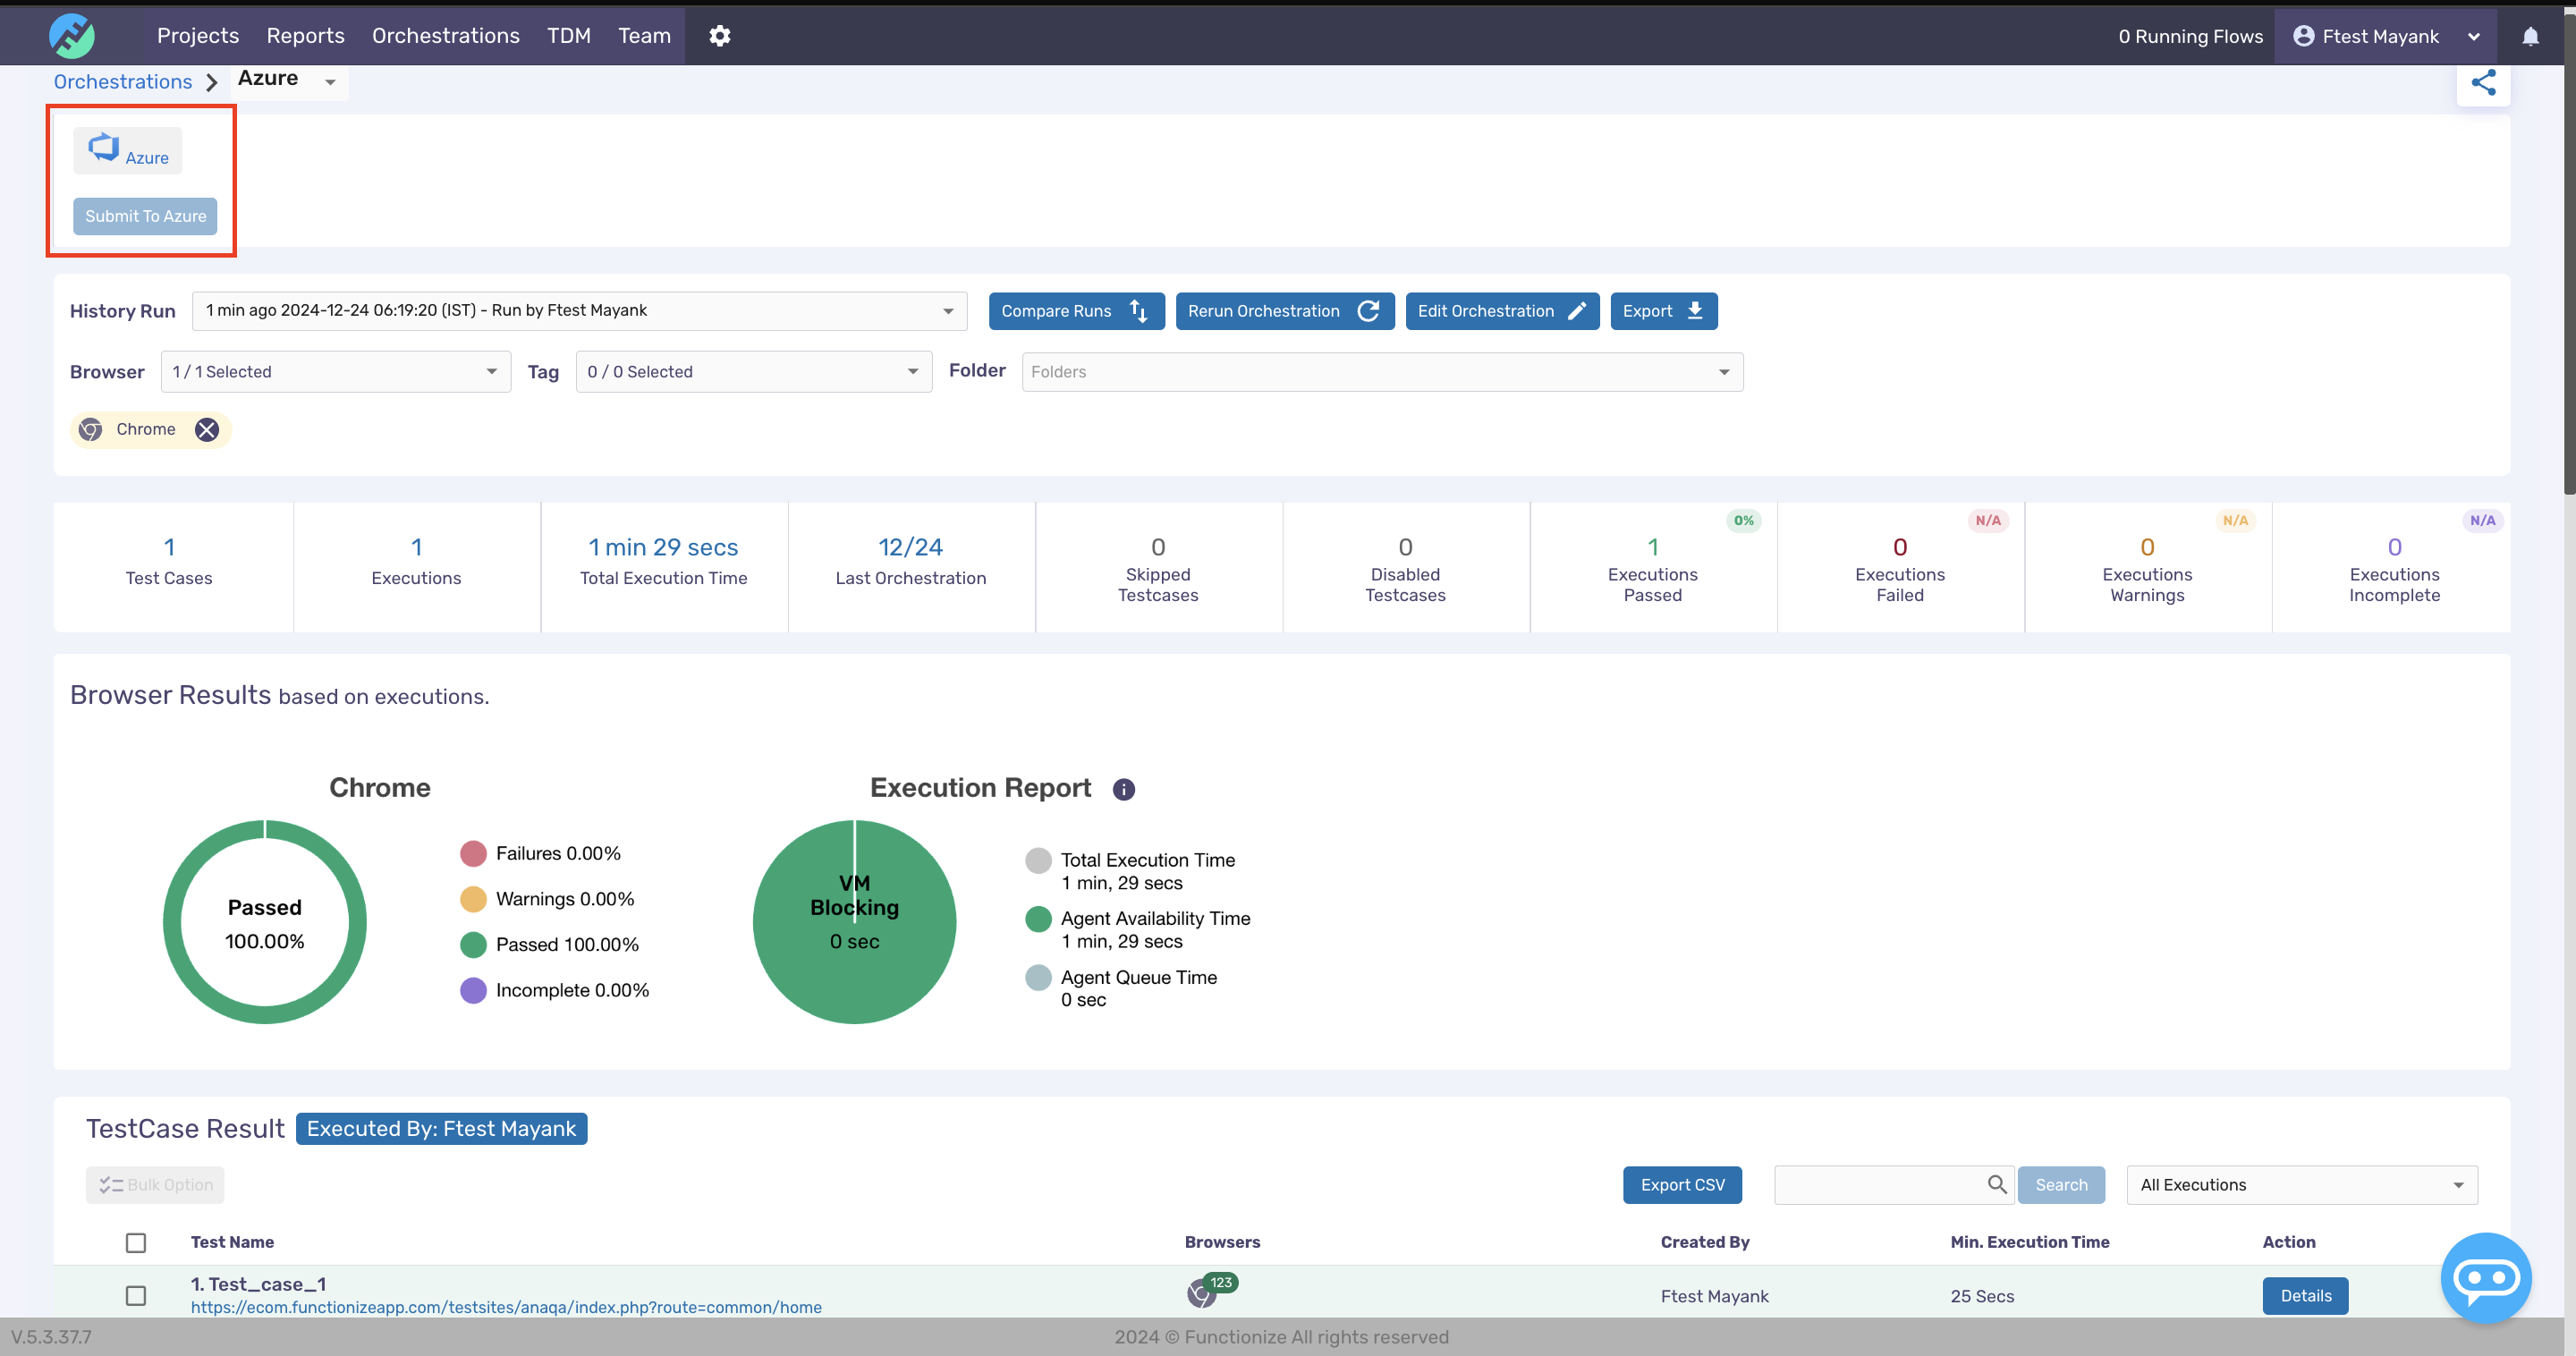Click the Chrome passed donut chart
This screenshot has height=1356, width=2576.
click(x=265, y=921)
